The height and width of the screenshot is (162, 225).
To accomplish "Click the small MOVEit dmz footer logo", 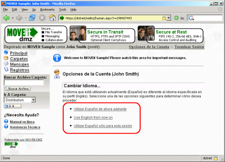I will [11, 145].
